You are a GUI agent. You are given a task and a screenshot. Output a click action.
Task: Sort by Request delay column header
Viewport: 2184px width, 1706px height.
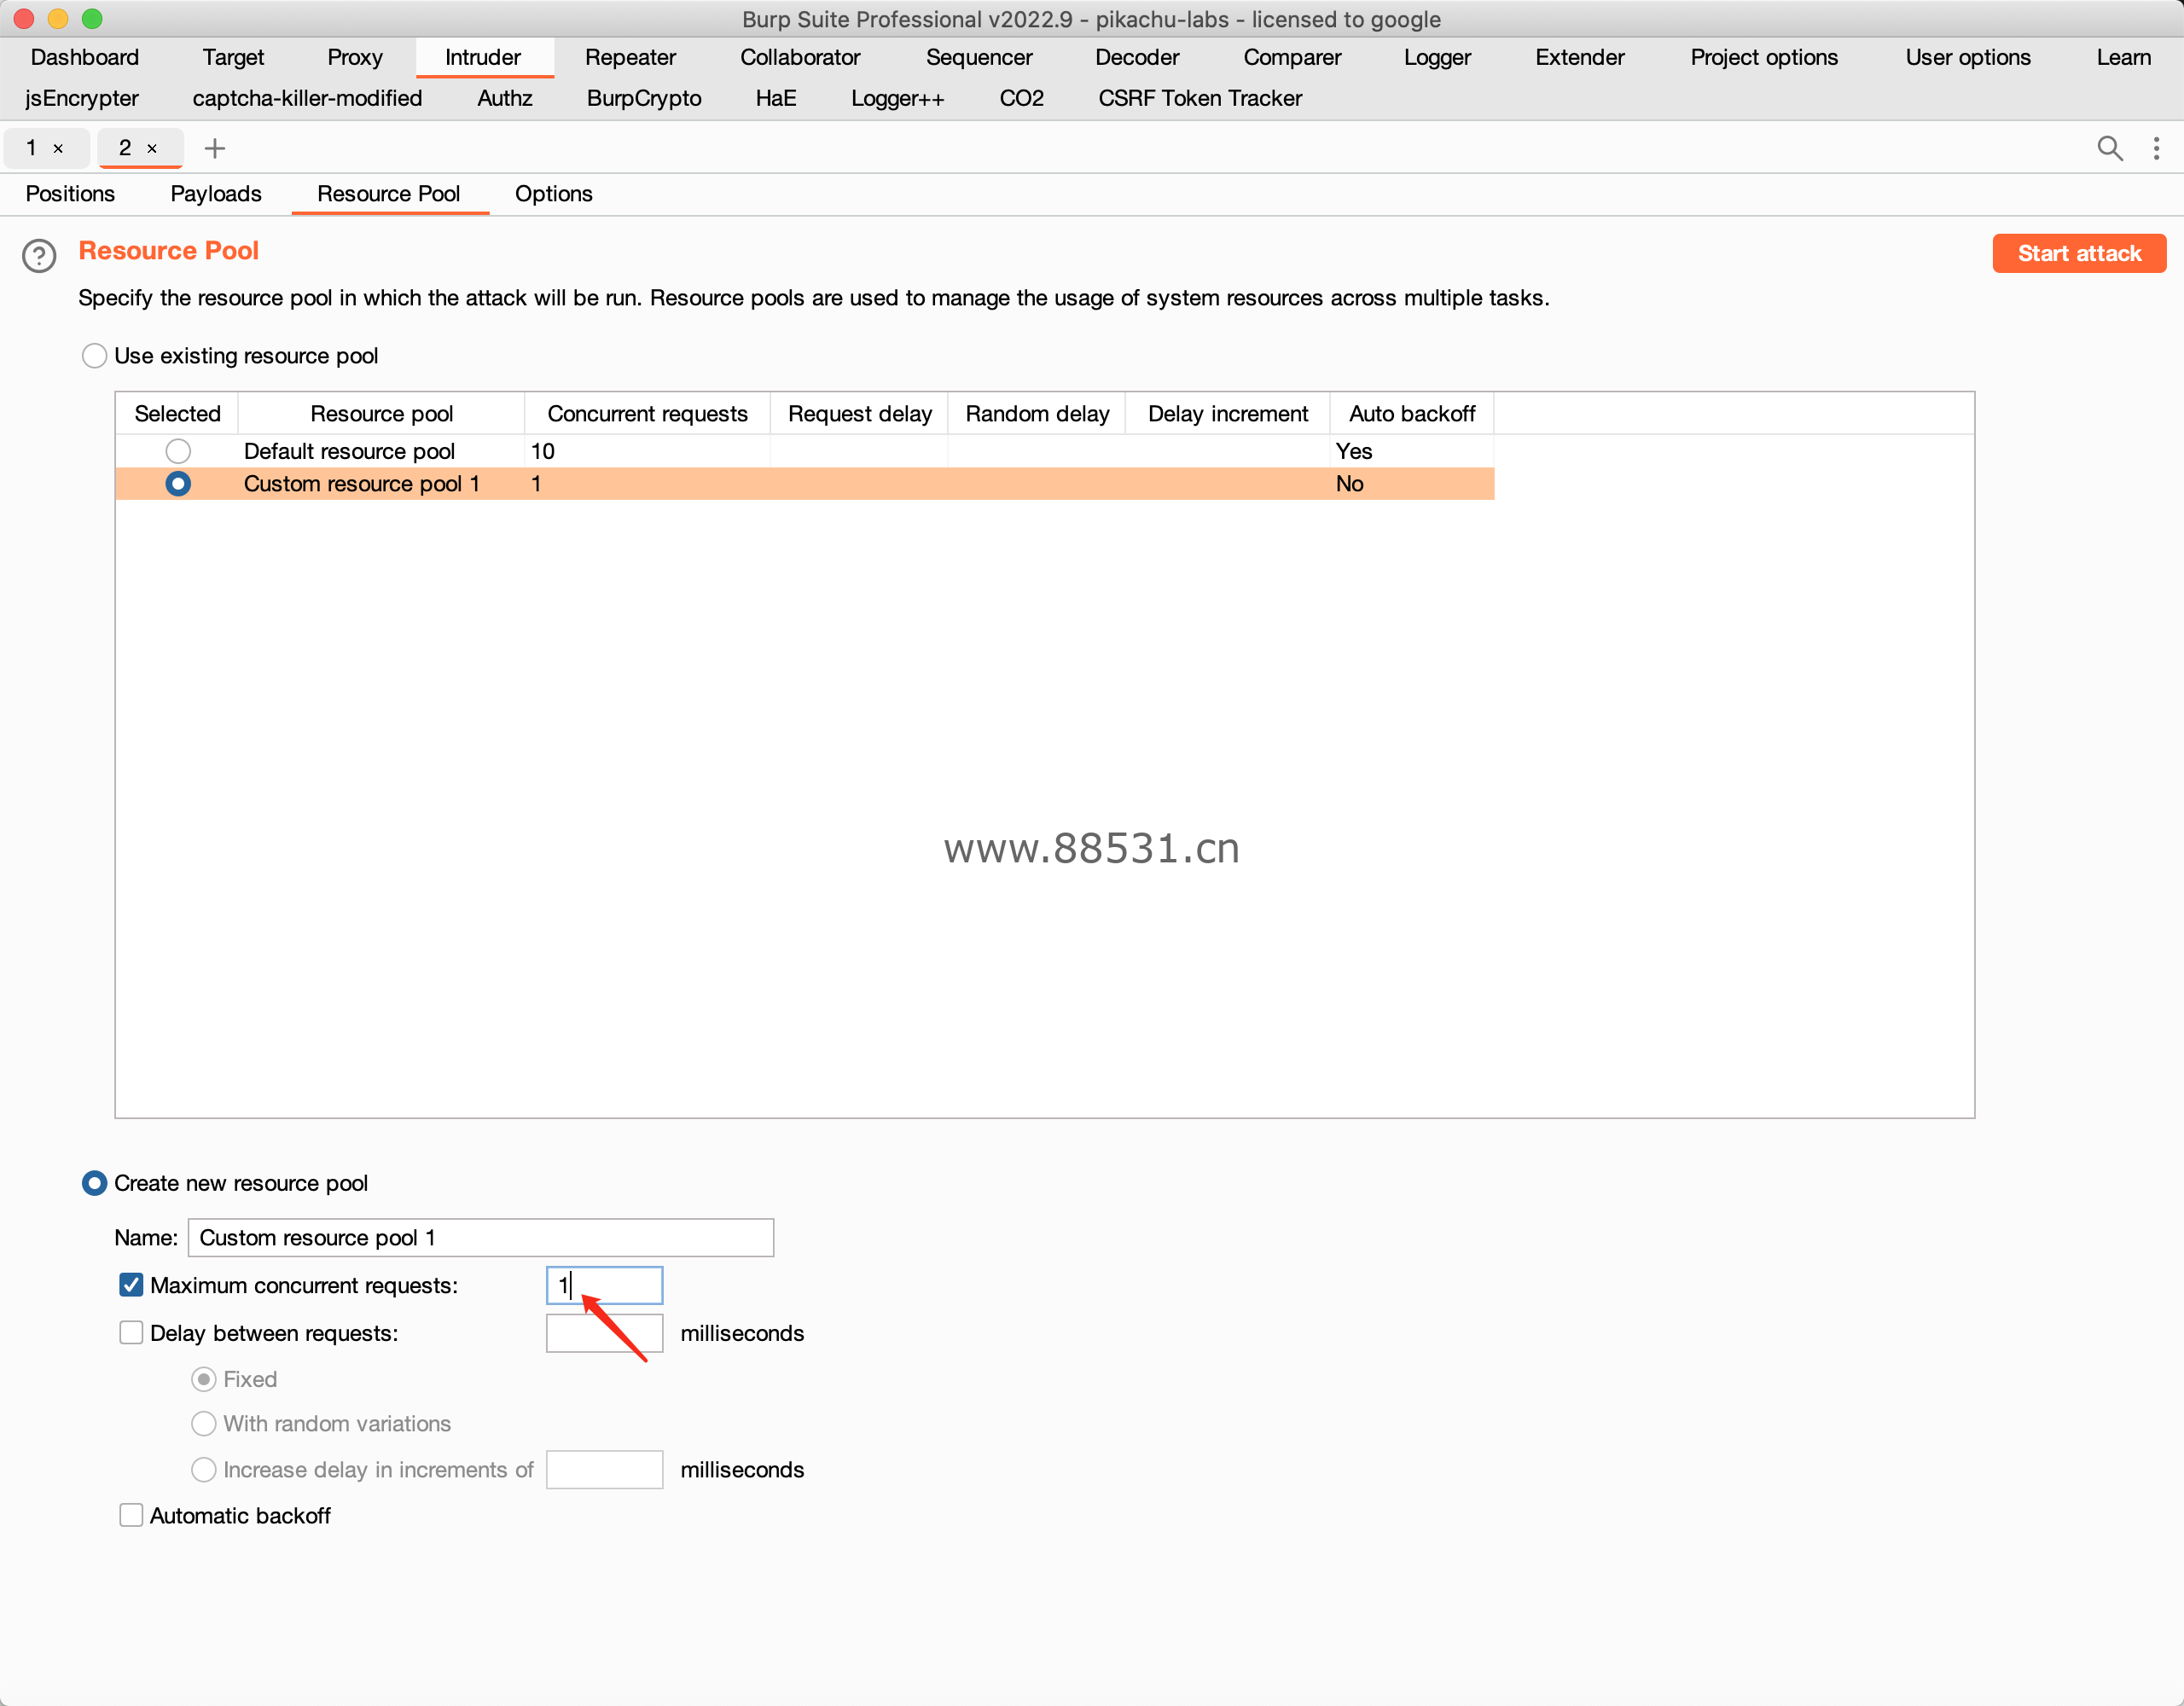pyautogui.click(x=859, y=414)
